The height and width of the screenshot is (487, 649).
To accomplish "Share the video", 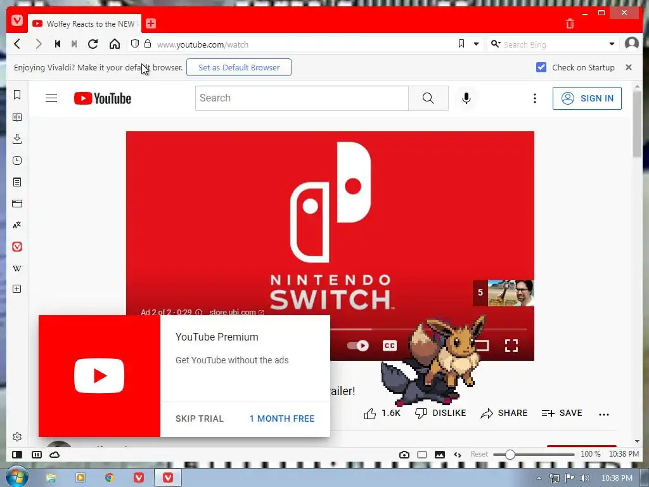I will tap(504, 413).
